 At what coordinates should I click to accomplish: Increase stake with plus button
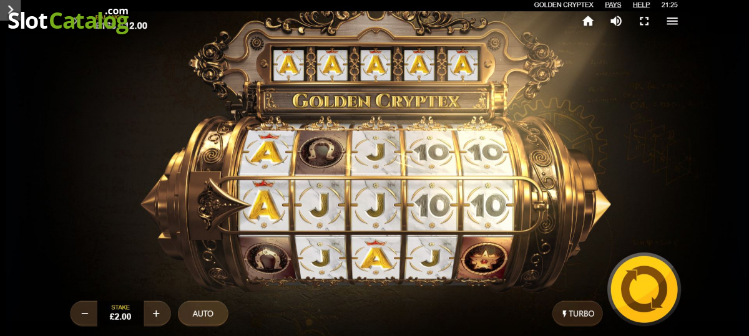click(157, 314)
